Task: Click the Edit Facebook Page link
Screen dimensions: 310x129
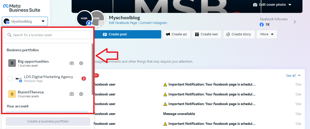Action: click(x=123, y=23)
